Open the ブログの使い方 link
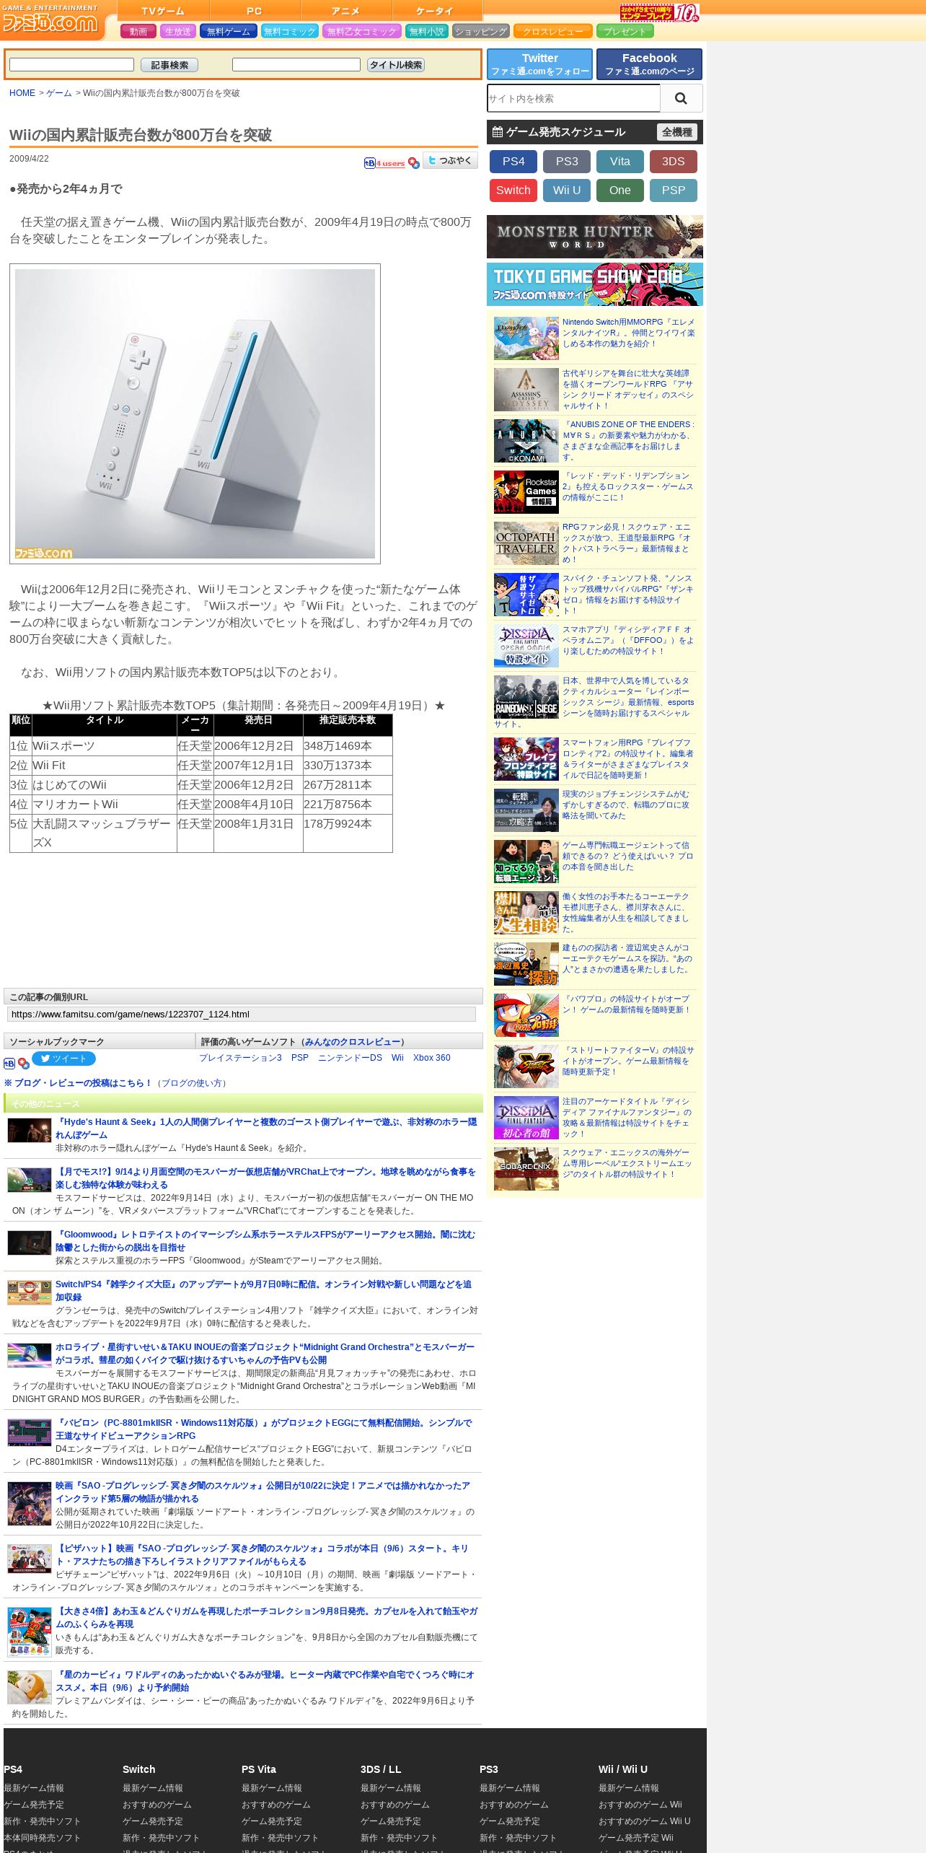Image resolution: width=926 pixels, height=1853 pixels. pos(192,1083)
